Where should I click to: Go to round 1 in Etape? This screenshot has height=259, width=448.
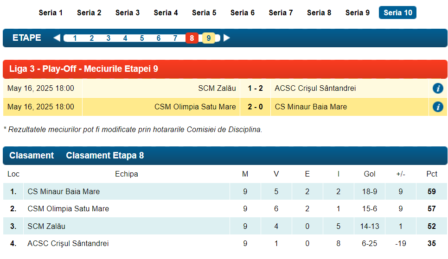point(75,38)
